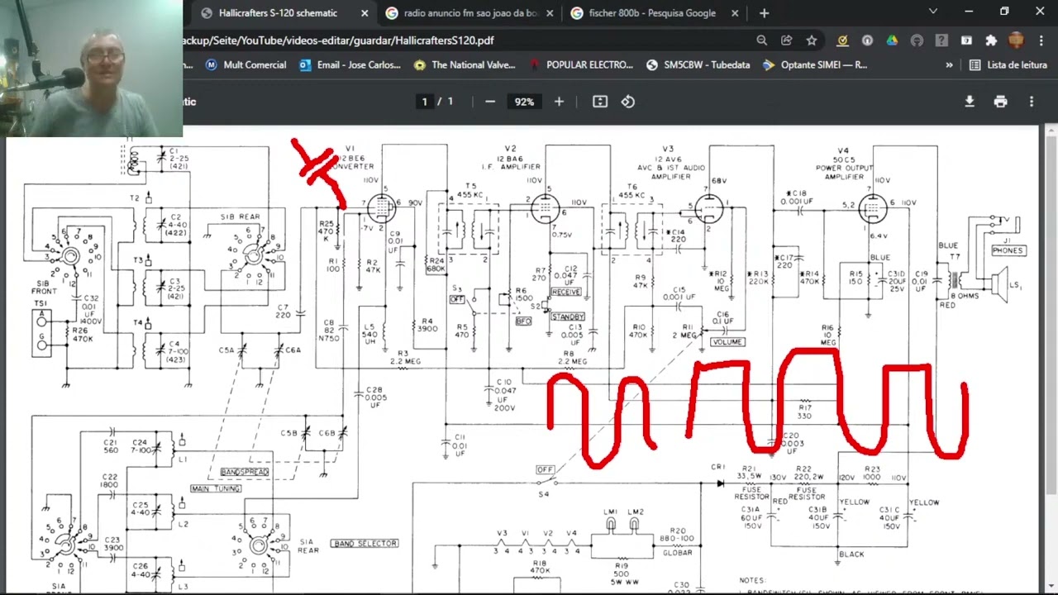Click the address bar zoom magnifier icon
The height and width of the screenshot is (595, 1058).
(762, 40)
